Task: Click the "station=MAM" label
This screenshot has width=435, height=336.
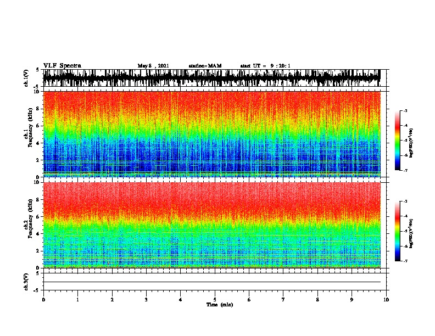Action: [205, 66]
